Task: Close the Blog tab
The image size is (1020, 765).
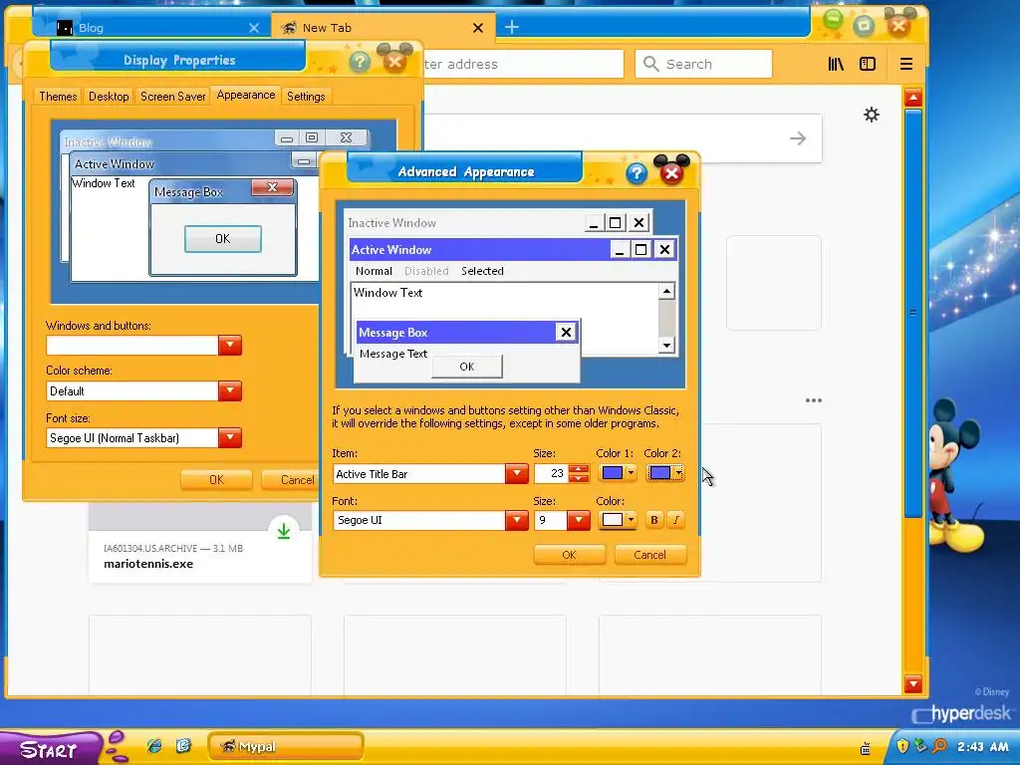Action: (x=254, y=28)
